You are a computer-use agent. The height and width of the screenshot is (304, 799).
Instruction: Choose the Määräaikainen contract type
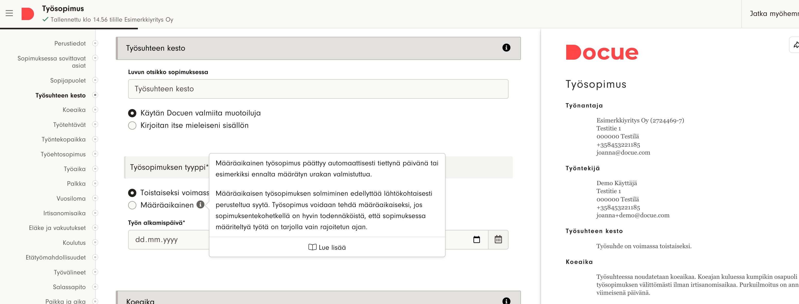coord(132,205)
